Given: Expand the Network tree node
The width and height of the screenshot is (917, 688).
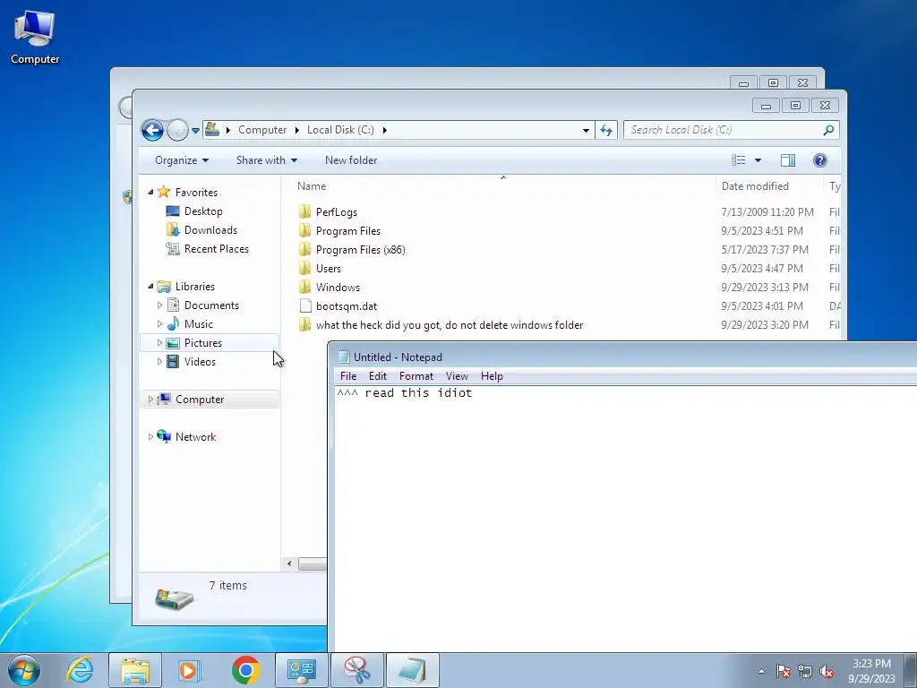Looking at the screenshot, I should click(x=150, y=436).
